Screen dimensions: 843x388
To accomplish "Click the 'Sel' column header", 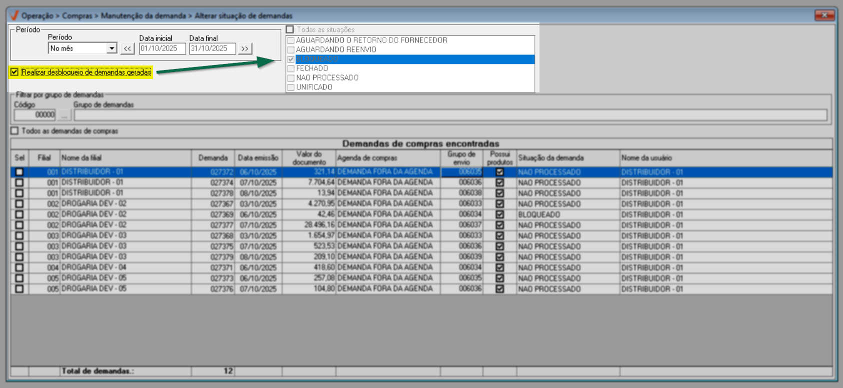I will click(x=20, y=158).
